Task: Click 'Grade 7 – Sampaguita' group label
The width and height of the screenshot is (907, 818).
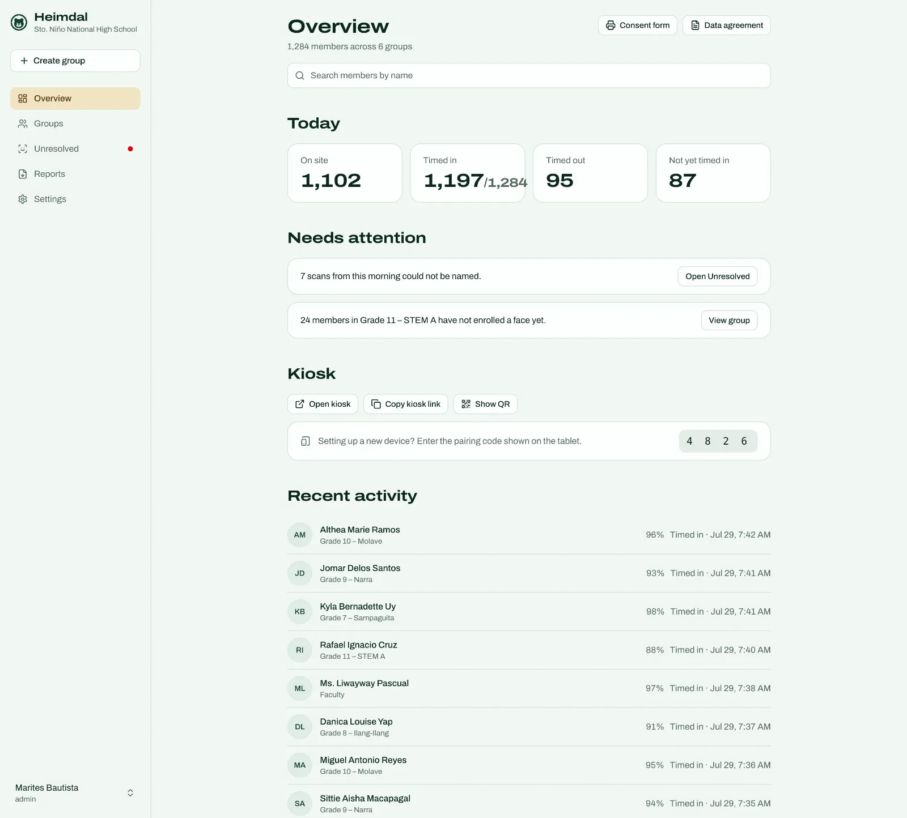Action: (357, 618)
